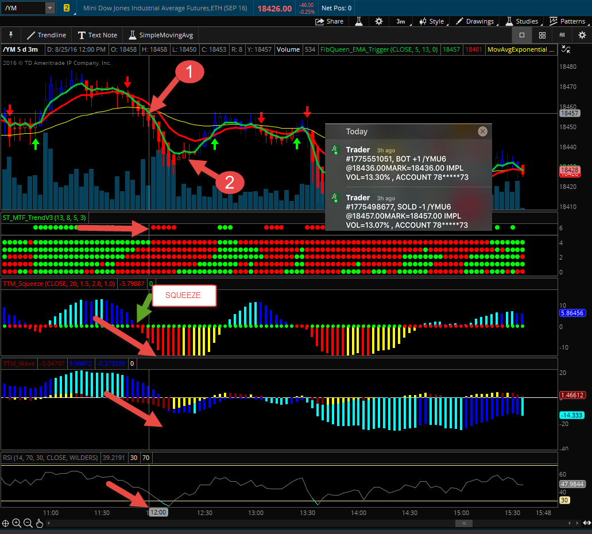This screenshot has height=534, width=592.
Task: Click the 12:00 time marker on axis
Action: pyautogui.click(x=158, y=513)
